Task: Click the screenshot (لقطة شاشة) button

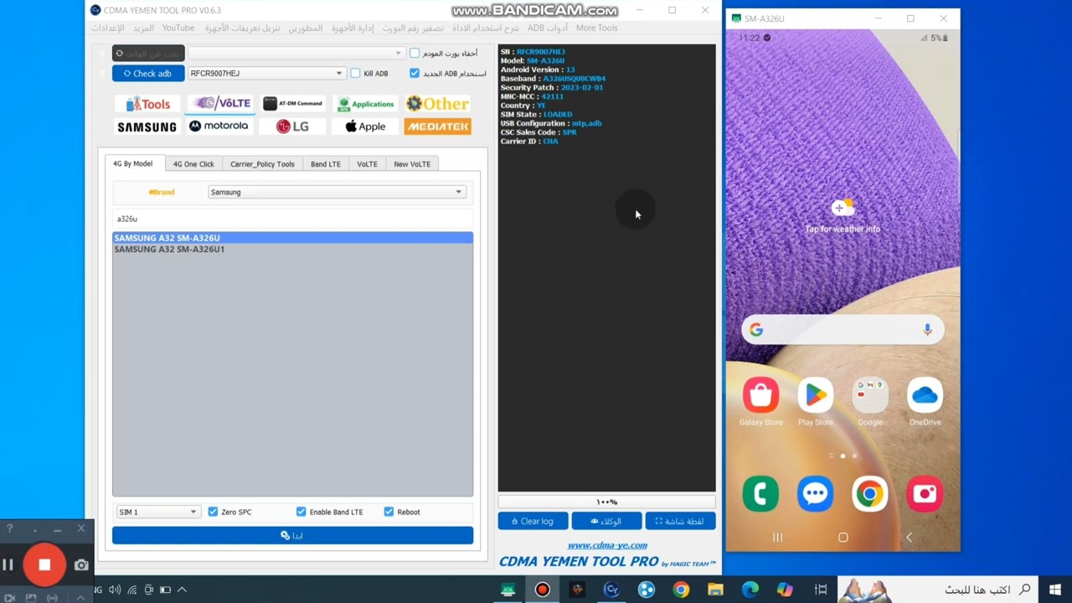Action: 680,521
